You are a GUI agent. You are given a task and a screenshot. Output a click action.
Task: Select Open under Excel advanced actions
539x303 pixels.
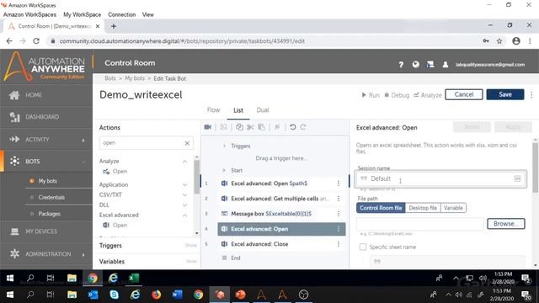tap(120, 226)
